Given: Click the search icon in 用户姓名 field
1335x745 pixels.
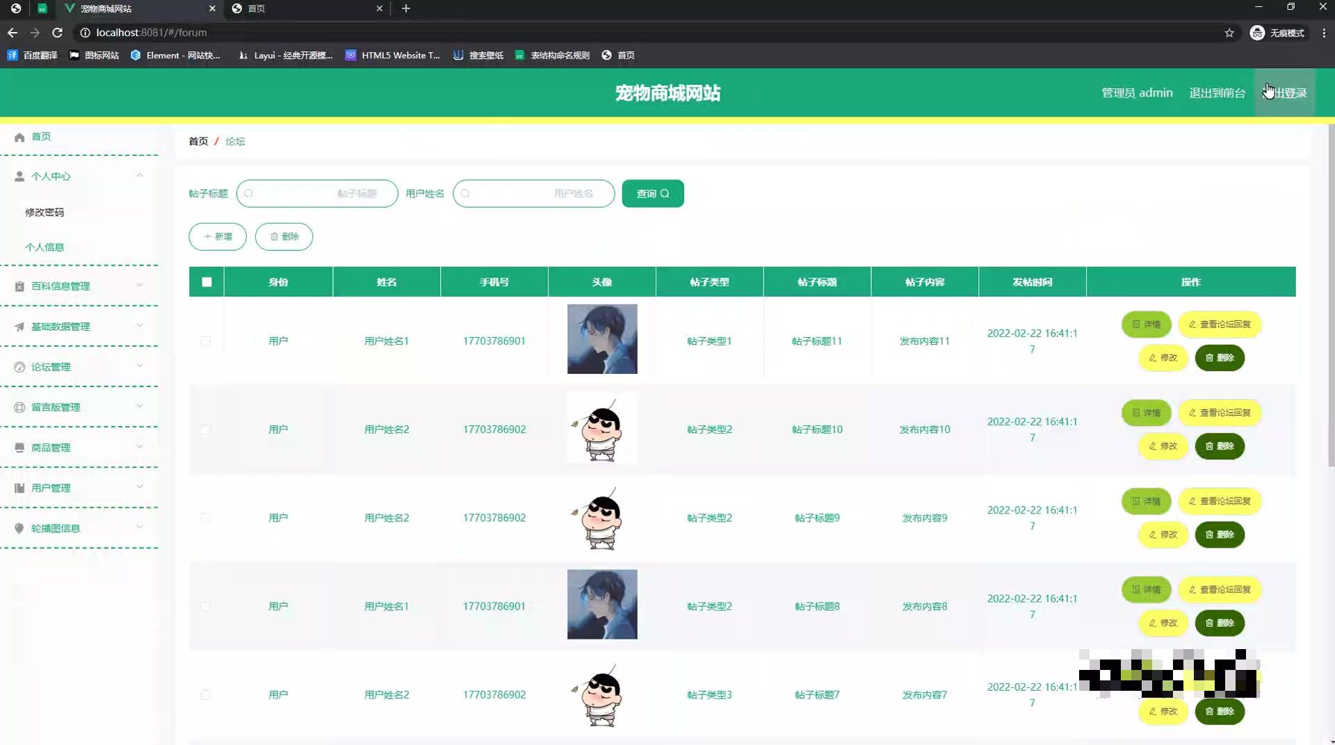Looking at the screenshot, I should click(465, 194).
